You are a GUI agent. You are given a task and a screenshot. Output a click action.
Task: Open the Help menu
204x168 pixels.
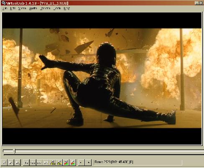point(66,8)
